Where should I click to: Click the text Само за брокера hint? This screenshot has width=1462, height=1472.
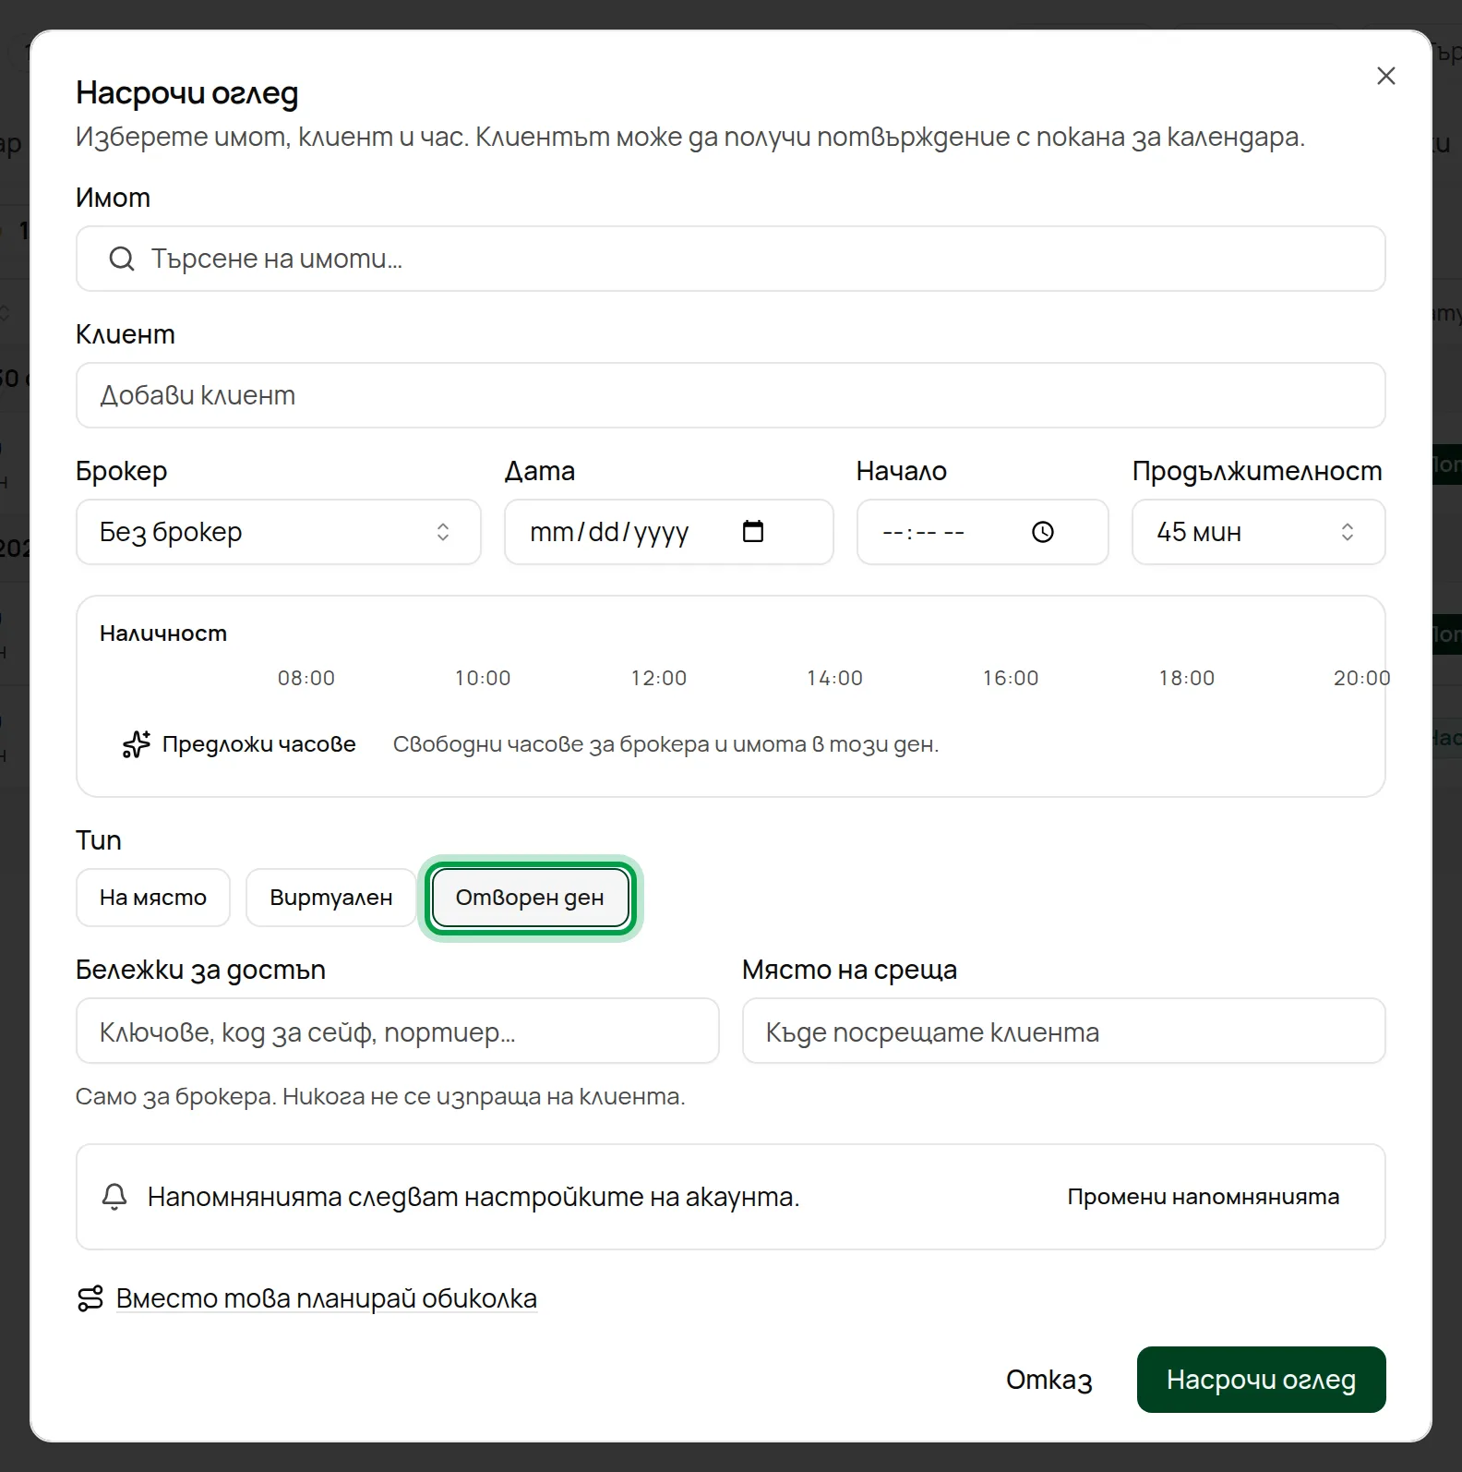pos(380,1097)
